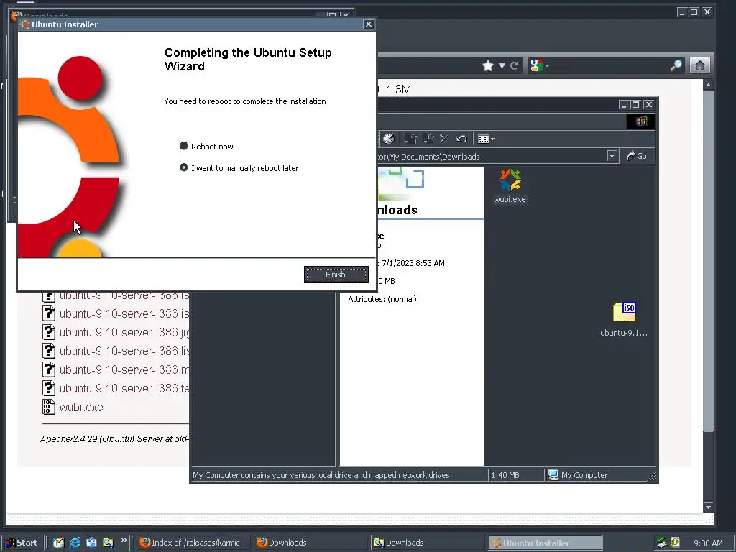The width and height of the screenshot is (736, 552).
Task: Click the Go button in Explorer
Action: (x=637, y=156)
